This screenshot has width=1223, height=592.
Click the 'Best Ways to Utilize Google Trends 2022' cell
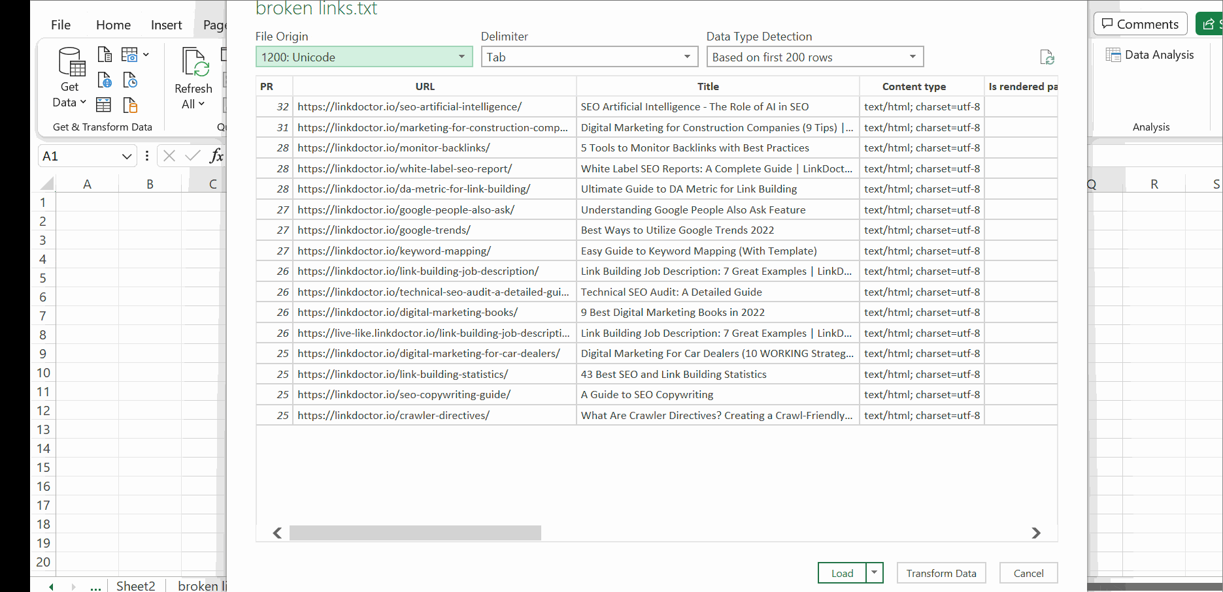click(x=718, y=230)
